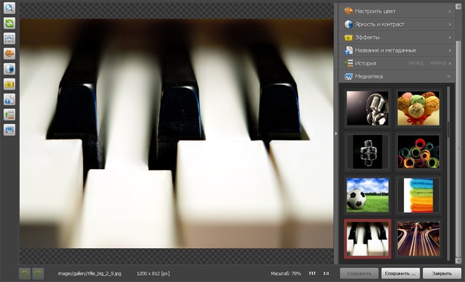The width and height of the screenshot is (465, 282).
Task: Switch zoom to 1:1 scale
Action: tap(326, 273)
